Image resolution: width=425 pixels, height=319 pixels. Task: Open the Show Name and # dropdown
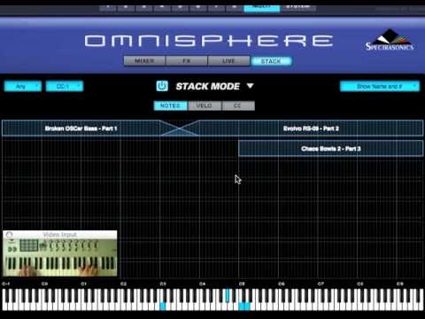pos(380,86)
